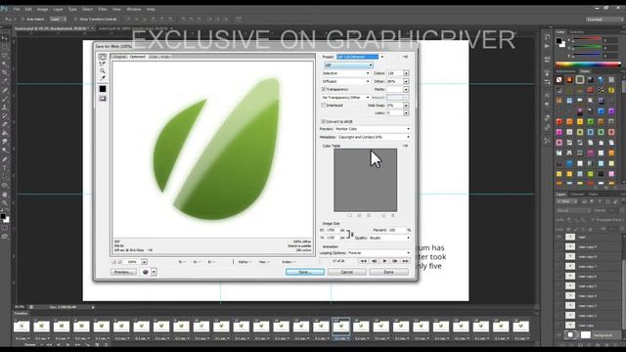Screen dimensions: 626x352
Task: Go to last animation frame in dialog
Action: point(405,261)
